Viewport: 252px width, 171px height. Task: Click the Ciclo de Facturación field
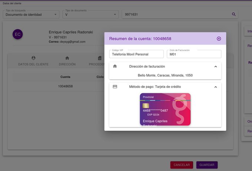(x=194, y=54)
